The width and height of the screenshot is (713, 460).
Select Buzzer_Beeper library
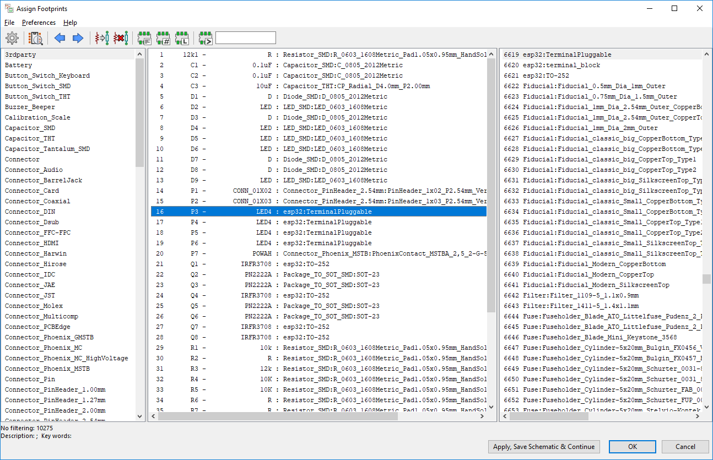(x=69, y=107)
